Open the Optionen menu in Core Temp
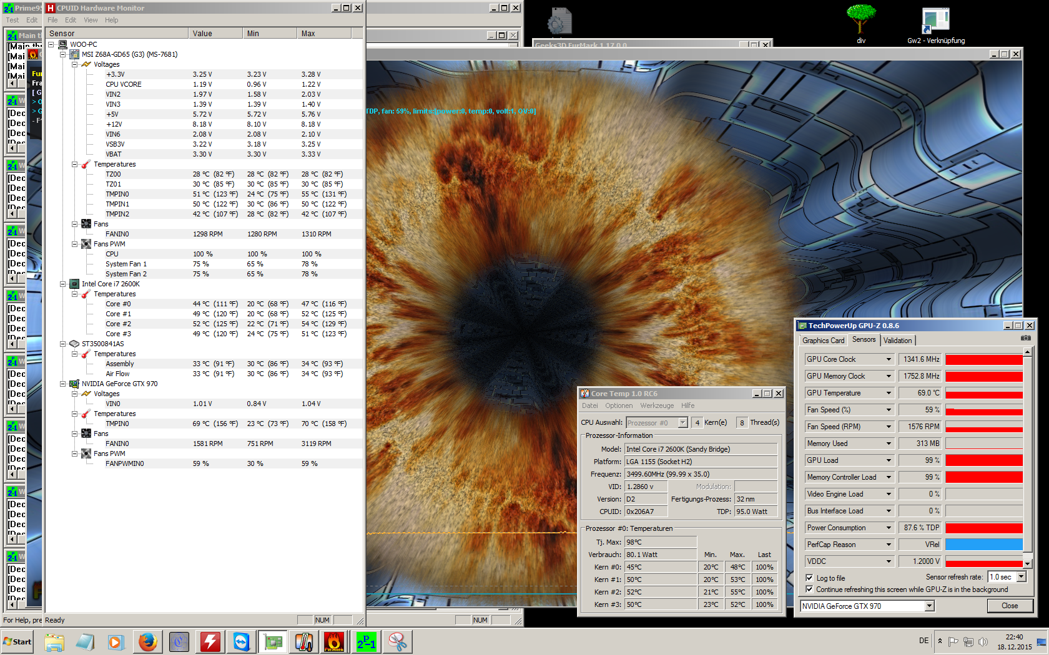The width and height of the screenshot is (1049, 655). click(x=618, y=405)
